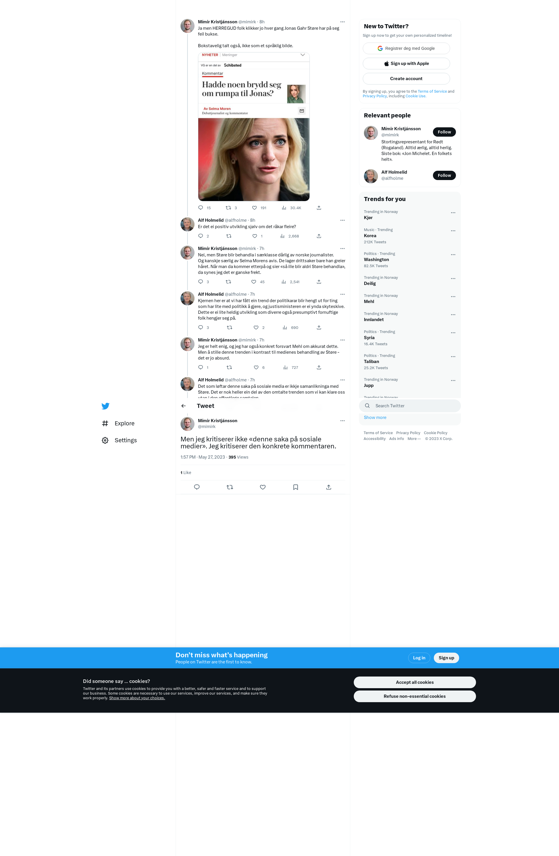Share the HERREGUD tweet with image
Image resolution: width=559 pixels, height=856 pixels.
[x=319, y=207]
